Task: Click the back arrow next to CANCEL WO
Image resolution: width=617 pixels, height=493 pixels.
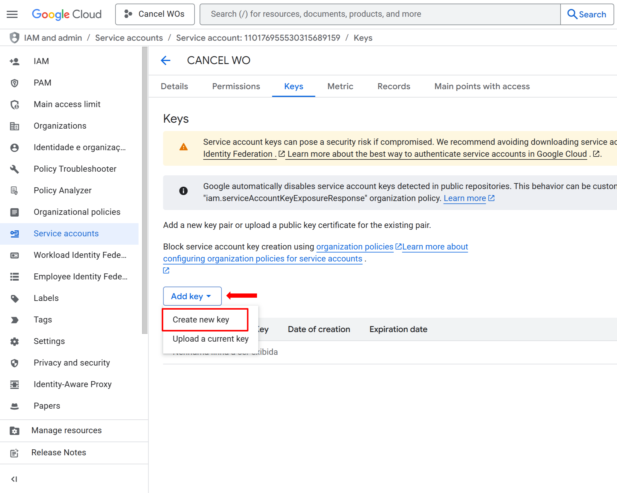Action: [165, 60]
